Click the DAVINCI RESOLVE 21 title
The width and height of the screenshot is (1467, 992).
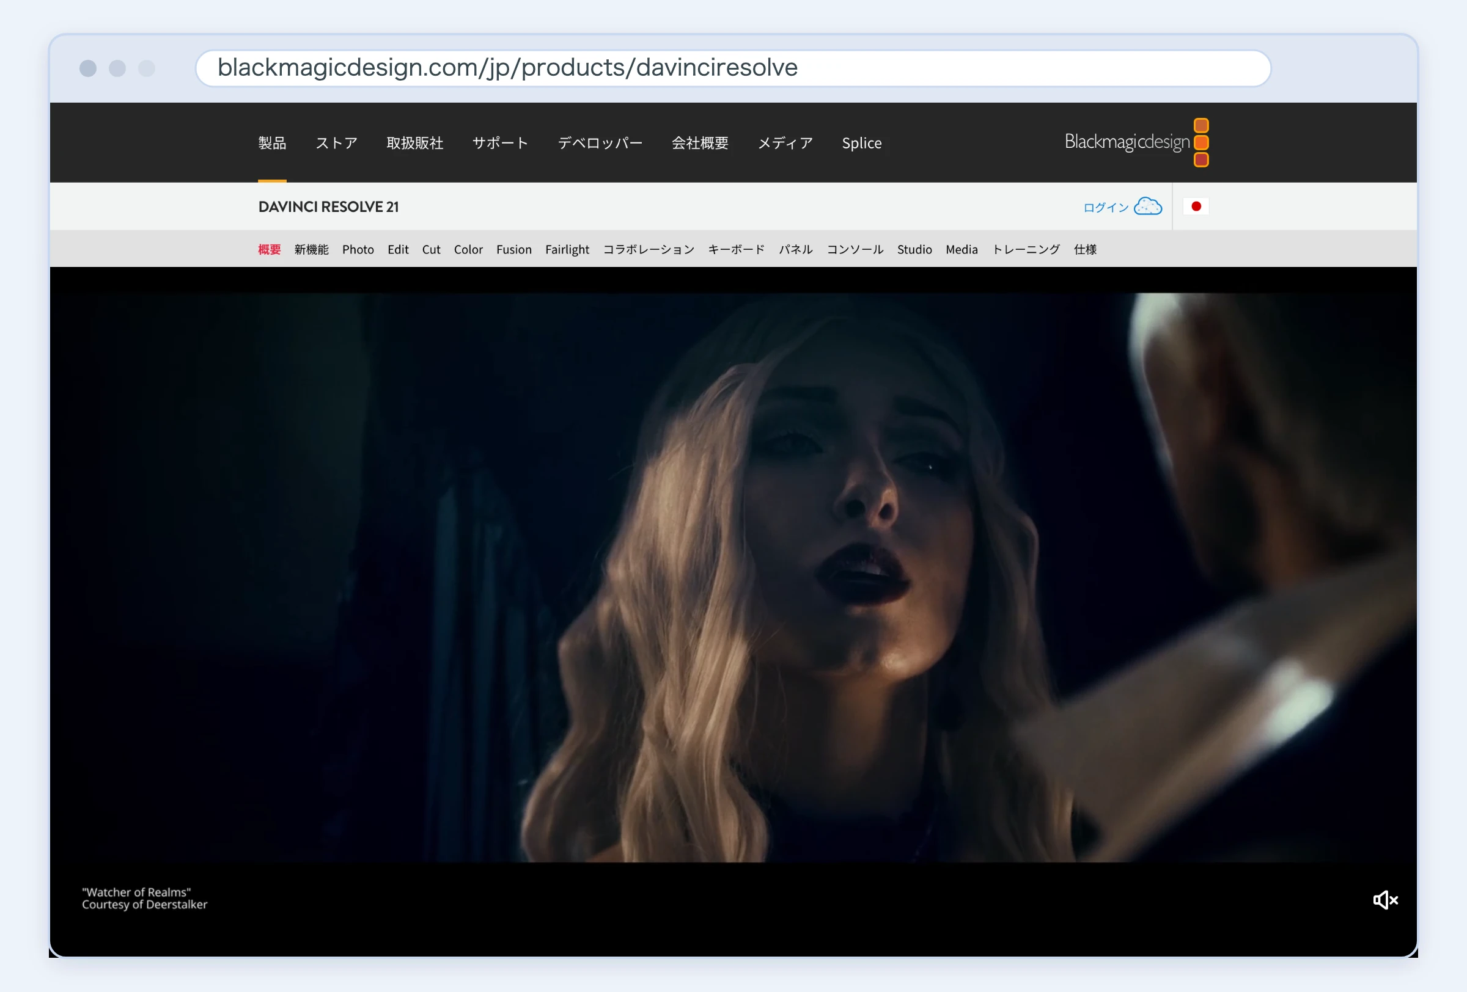point(328,207)
